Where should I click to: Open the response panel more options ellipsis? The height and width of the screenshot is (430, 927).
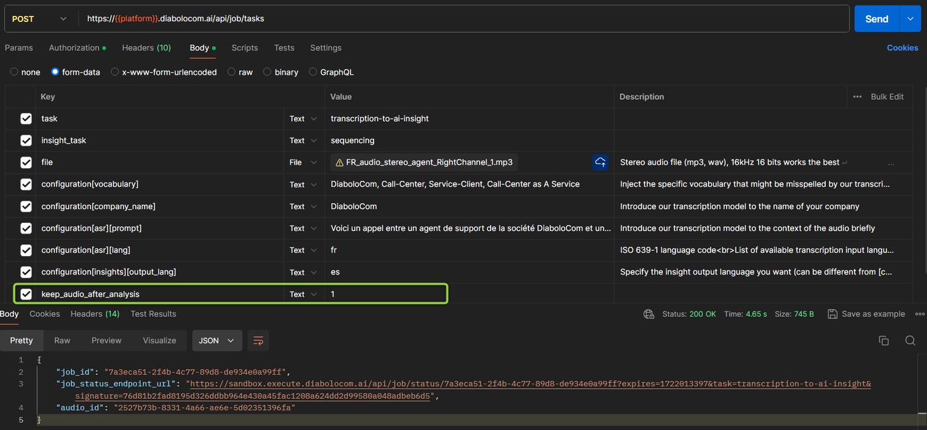coord(919,314)
